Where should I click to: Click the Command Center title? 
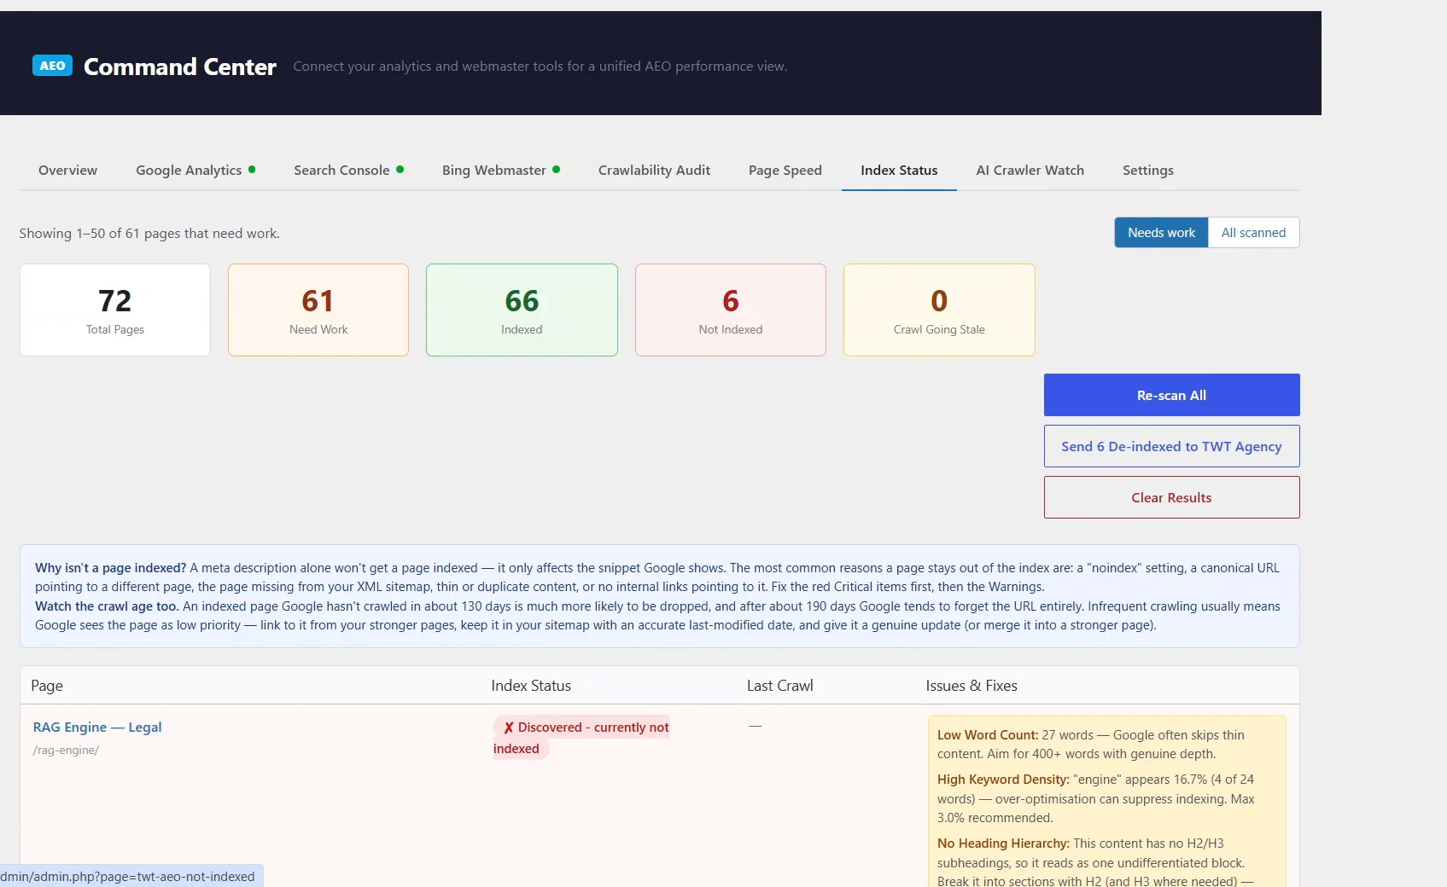180,67
